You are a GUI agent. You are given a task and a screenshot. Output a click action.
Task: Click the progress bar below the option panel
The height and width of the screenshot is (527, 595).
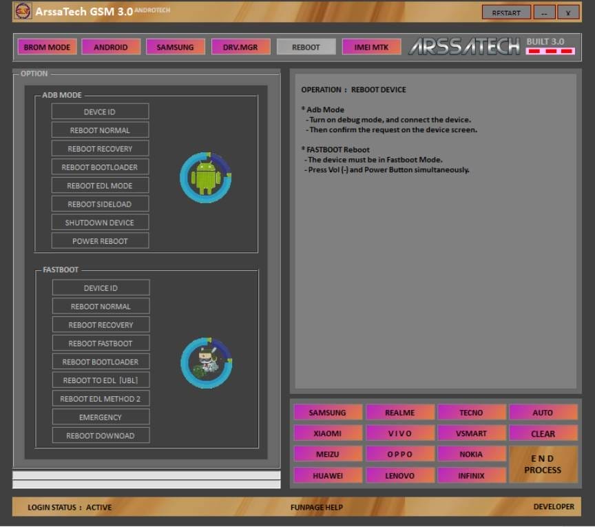tap(146, 475)
